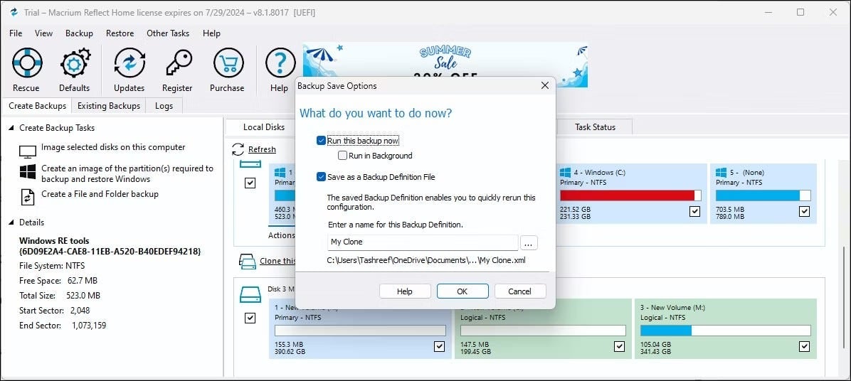Click the File and Folder backup icon
The height and width of the screenshot is (381, 851).
point(27,197)
